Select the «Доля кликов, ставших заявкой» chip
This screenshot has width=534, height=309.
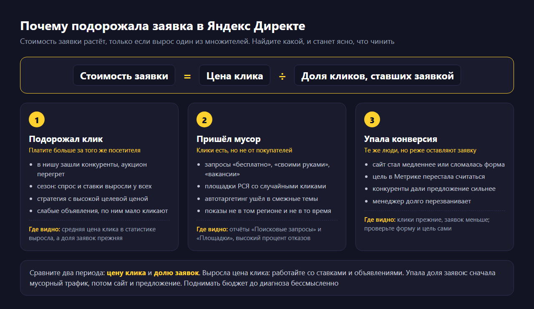pos(378,76)
